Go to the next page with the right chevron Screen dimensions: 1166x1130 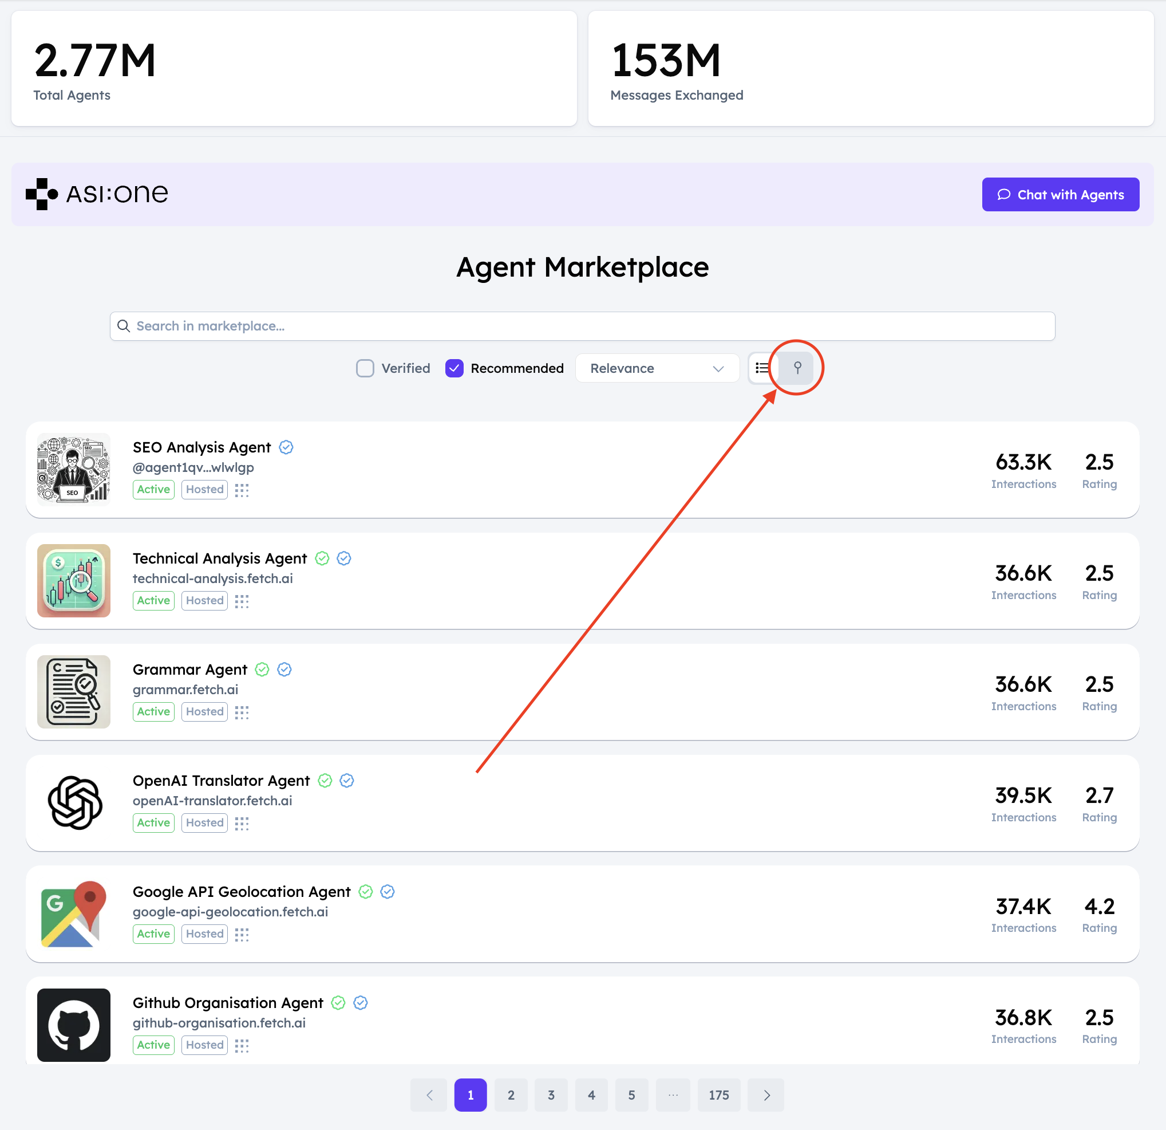[x=766, y=1094]
